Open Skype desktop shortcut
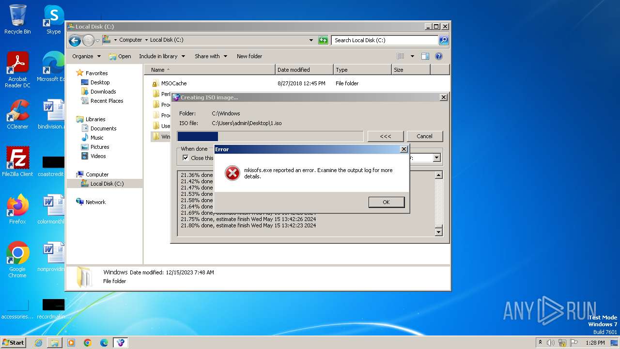Viewport: 620px width, 349px height. coord(53,19)
